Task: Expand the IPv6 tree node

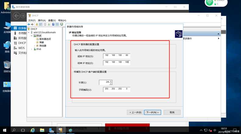Action: click(32, 49)
